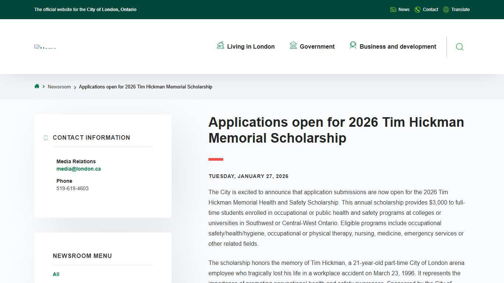Click the City of London site logo
The width and height of the screenshot is (504, 283).
(x=45, y=46)
